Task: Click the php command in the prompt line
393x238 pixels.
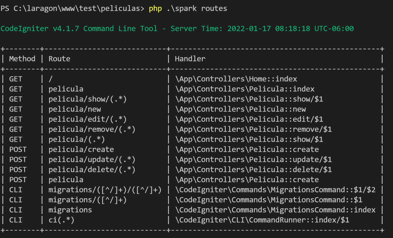Action: pyautogui.click(x=155, y=8)
